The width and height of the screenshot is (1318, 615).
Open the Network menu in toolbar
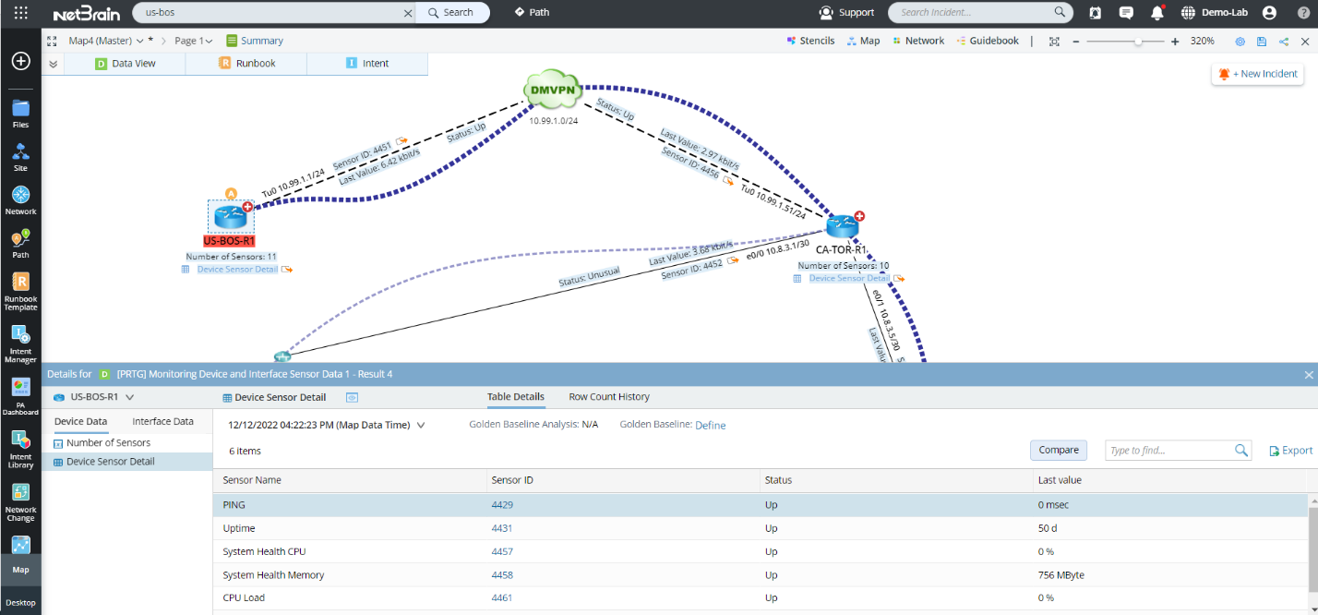click(x=918, y=41)
